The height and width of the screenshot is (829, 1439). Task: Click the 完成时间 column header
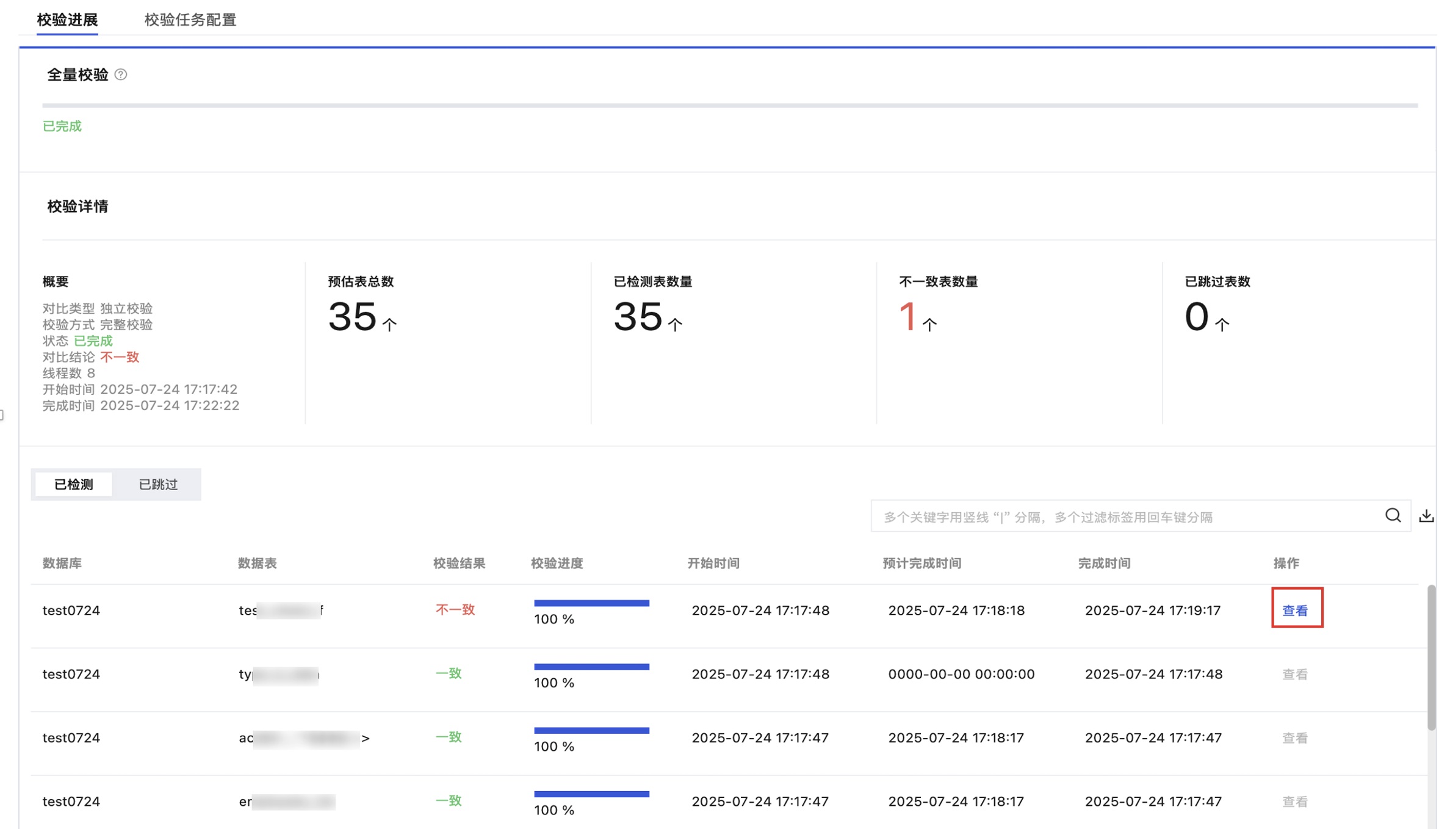[1103, 563]
